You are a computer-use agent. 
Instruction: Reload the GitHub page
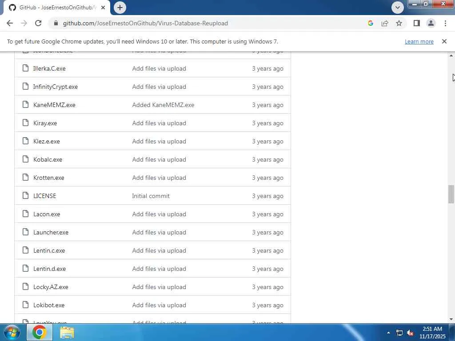[38, 23]
